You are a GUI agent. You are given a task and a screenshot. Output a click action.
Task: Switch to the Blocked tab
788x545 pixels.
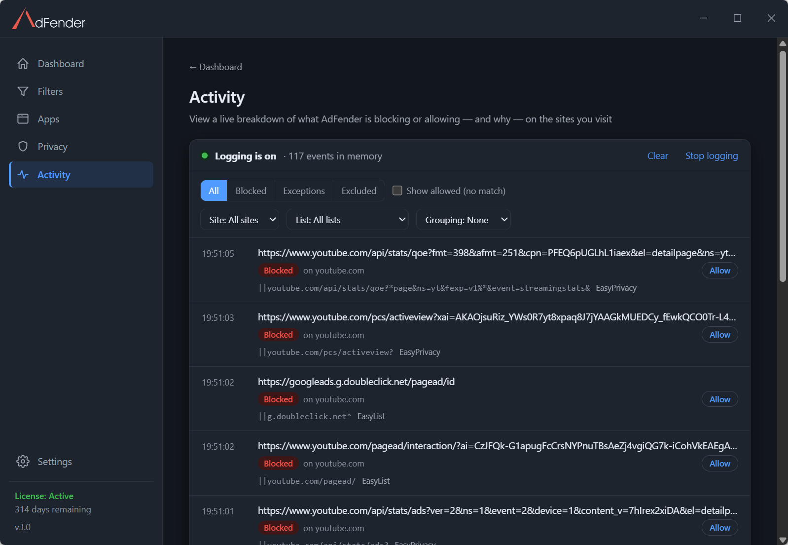point(251,191)
